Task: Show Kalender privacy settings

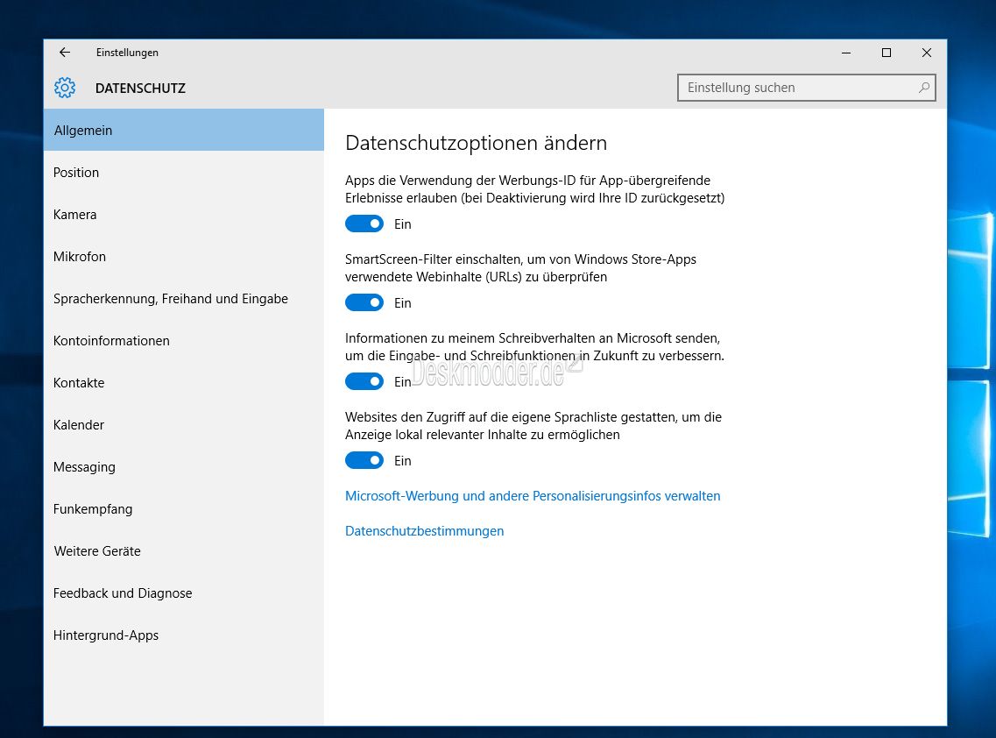Action: click(x=184, y=424)
